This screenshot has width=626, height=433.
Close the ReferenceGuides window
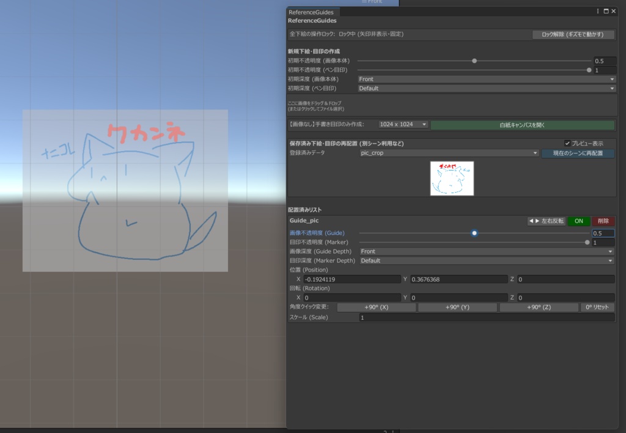[614, 11]
